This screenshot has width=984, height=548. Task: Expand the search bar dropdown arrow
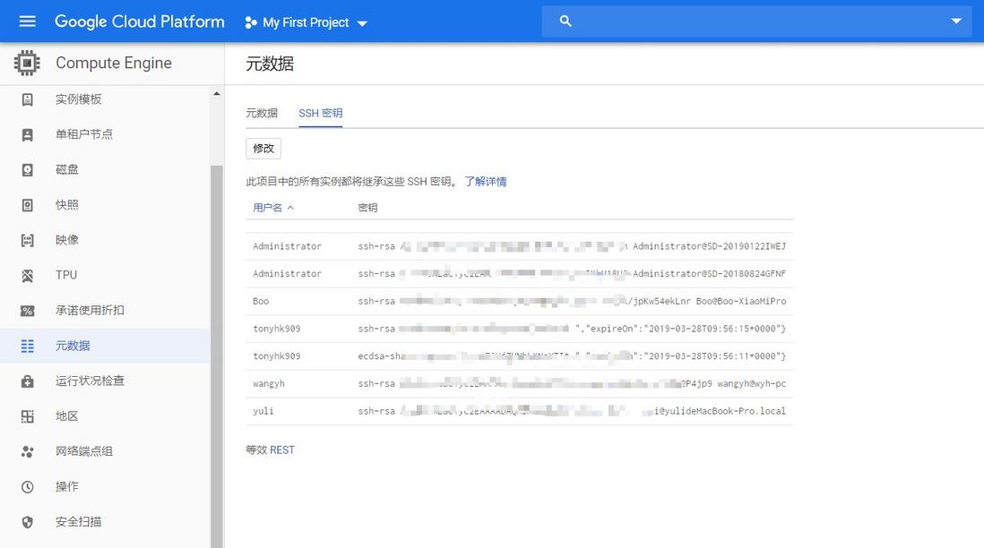coord(955,21)
